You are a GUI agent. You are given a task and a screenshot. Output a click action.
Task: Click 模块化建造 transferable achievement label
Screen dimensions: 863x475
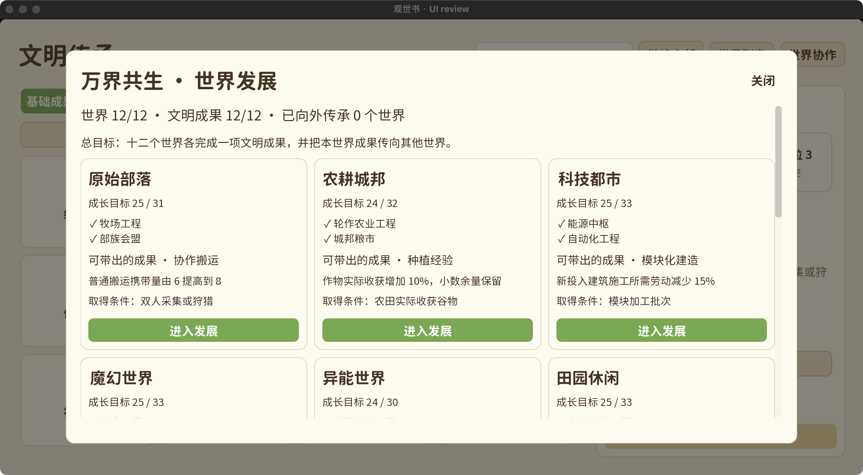click(x=670, y=260)
